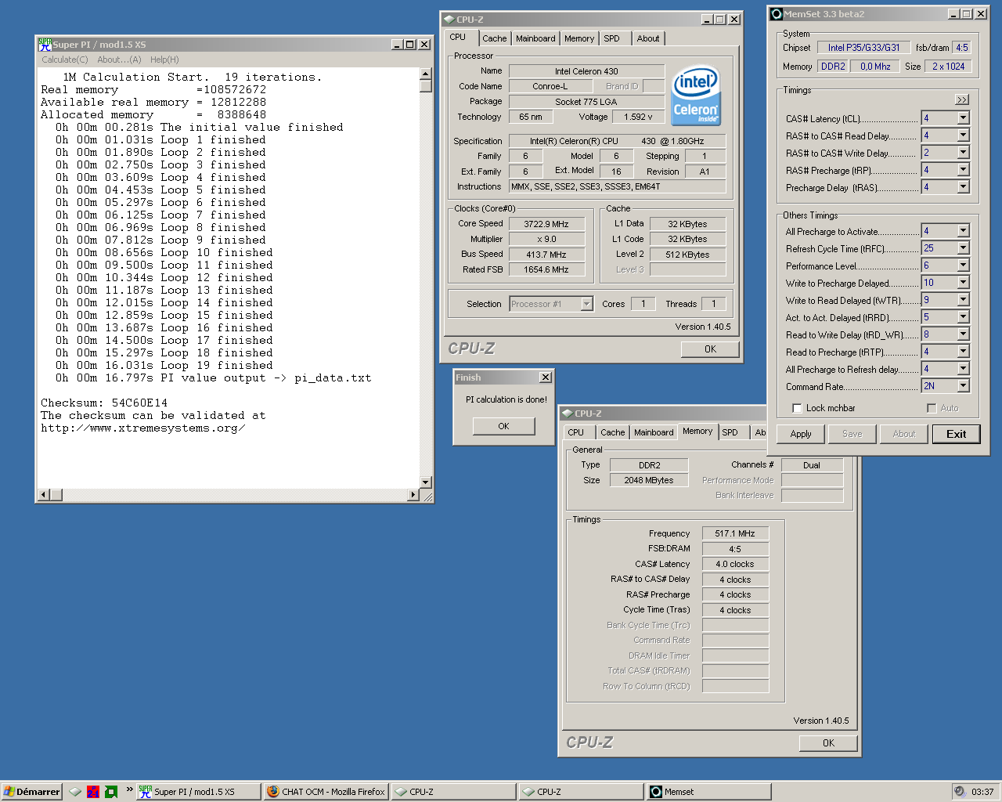The height and width of the screenshot is (802, 1002).
Task: Open the Refresh Cycle Time (tRFC) dropdown
Action: click(x=963, y=248)
